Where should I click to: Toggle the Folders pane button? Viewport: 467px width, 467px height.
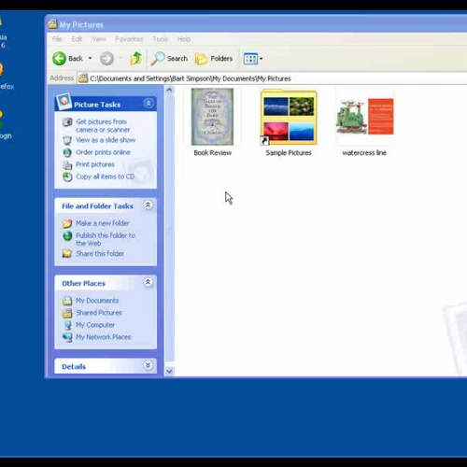(214, 59)
